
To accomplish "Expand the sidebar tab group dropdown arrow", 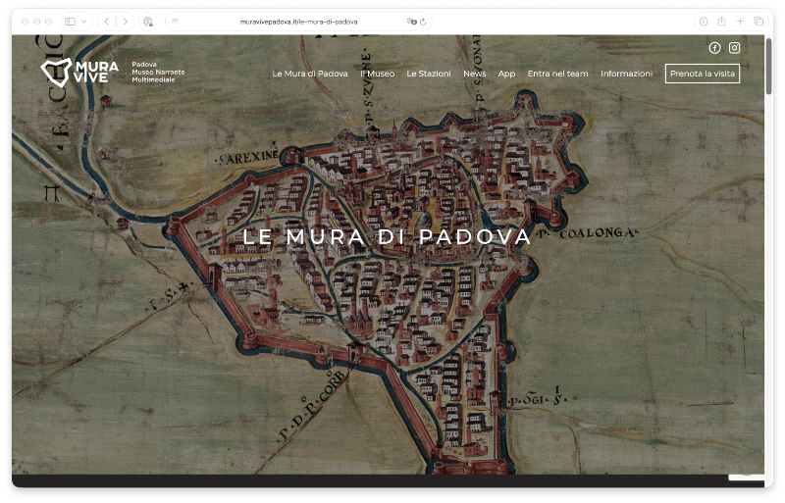I will point(83,22).
